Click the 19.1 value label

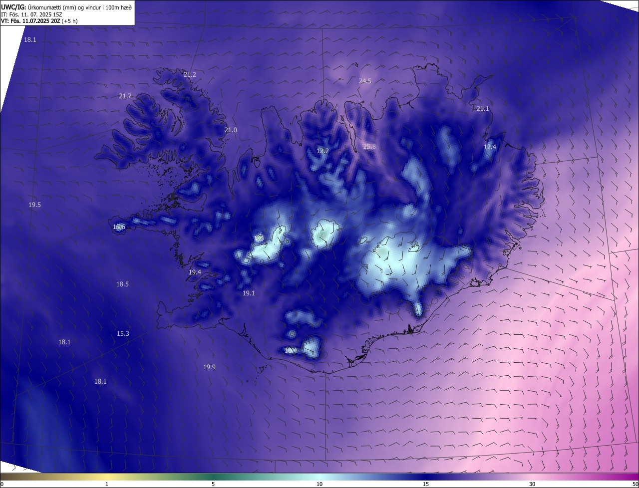[x=249, y=293]
